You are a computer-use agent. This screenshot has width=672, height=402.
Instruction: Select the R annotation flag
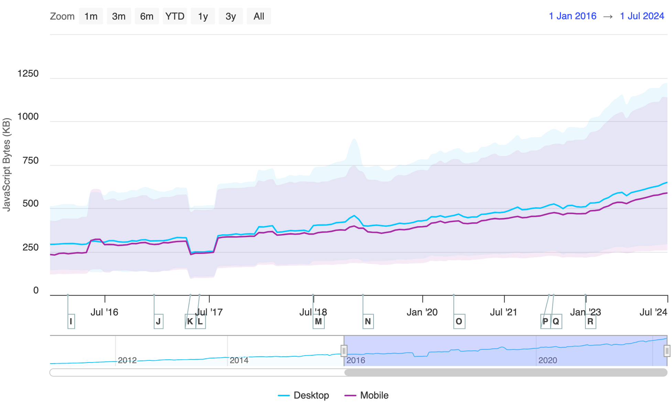(x=590, y=322)
